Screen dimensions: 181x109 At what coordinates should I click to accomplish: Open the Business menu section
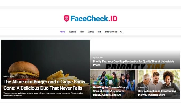pyautogui.click(x=72, y=32)
